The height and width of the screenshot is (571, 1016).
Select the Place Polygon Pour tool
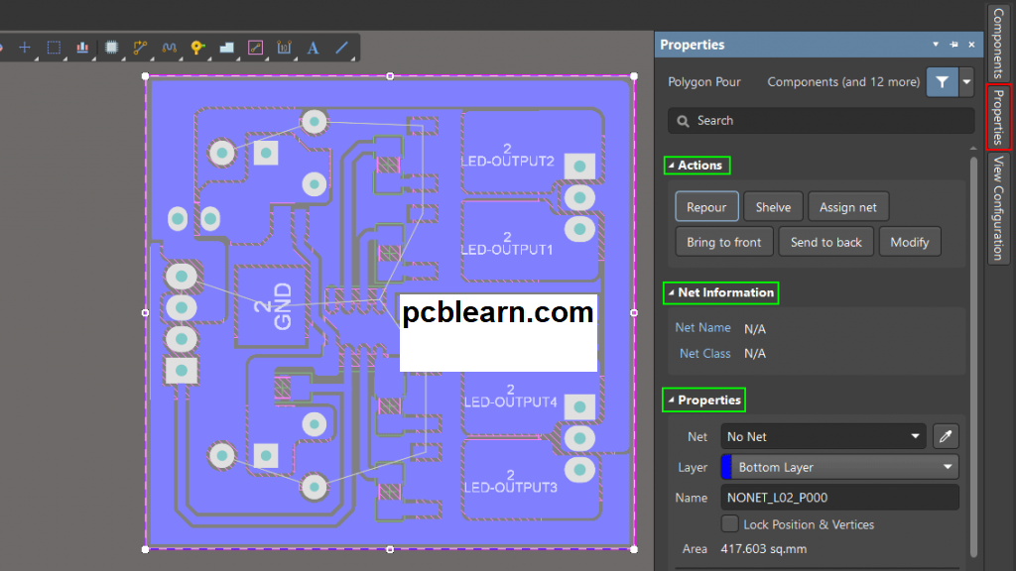pyautogui.click(x=226, y=47)
